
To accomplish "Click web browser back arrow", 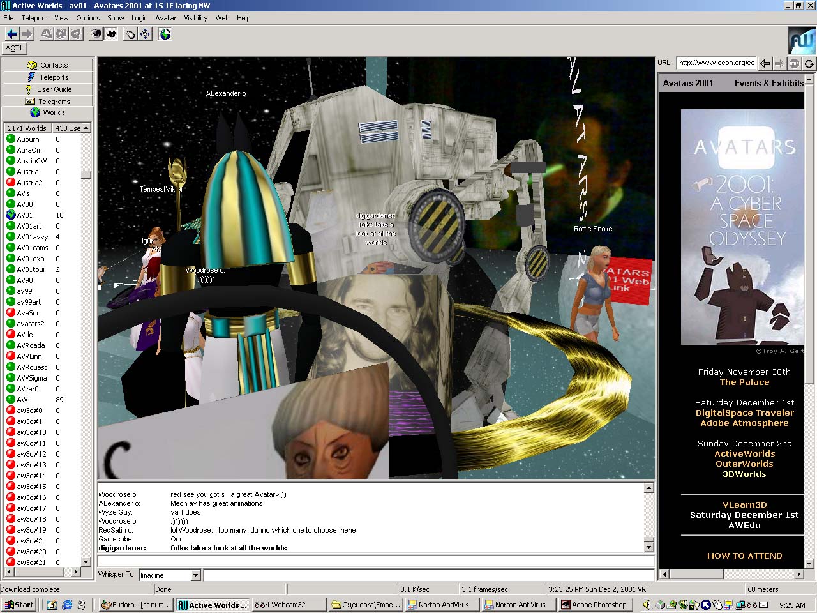I will pos(765,63).
